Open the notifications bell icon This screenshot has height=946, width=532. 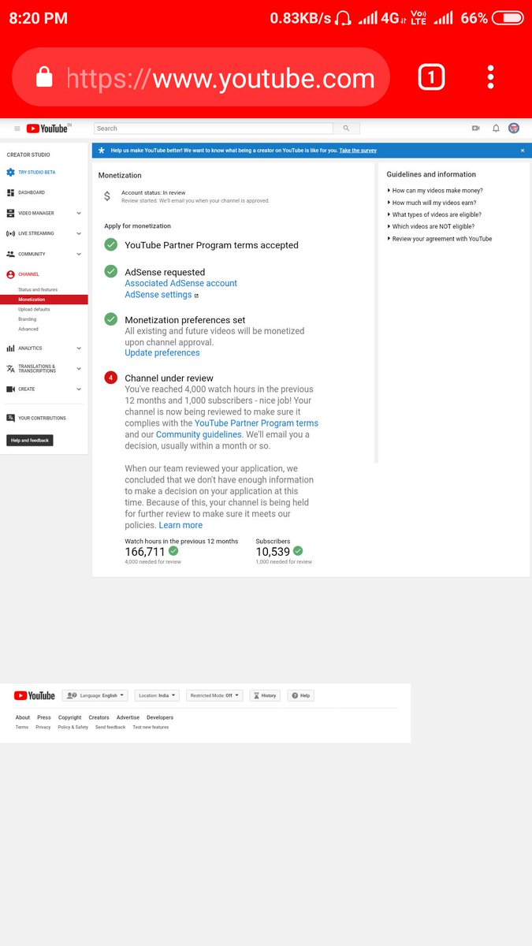point(496,128)
